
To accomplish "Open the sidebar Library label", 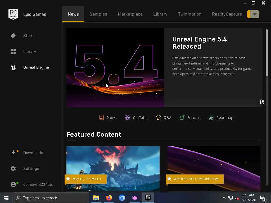I will [30, 52].
